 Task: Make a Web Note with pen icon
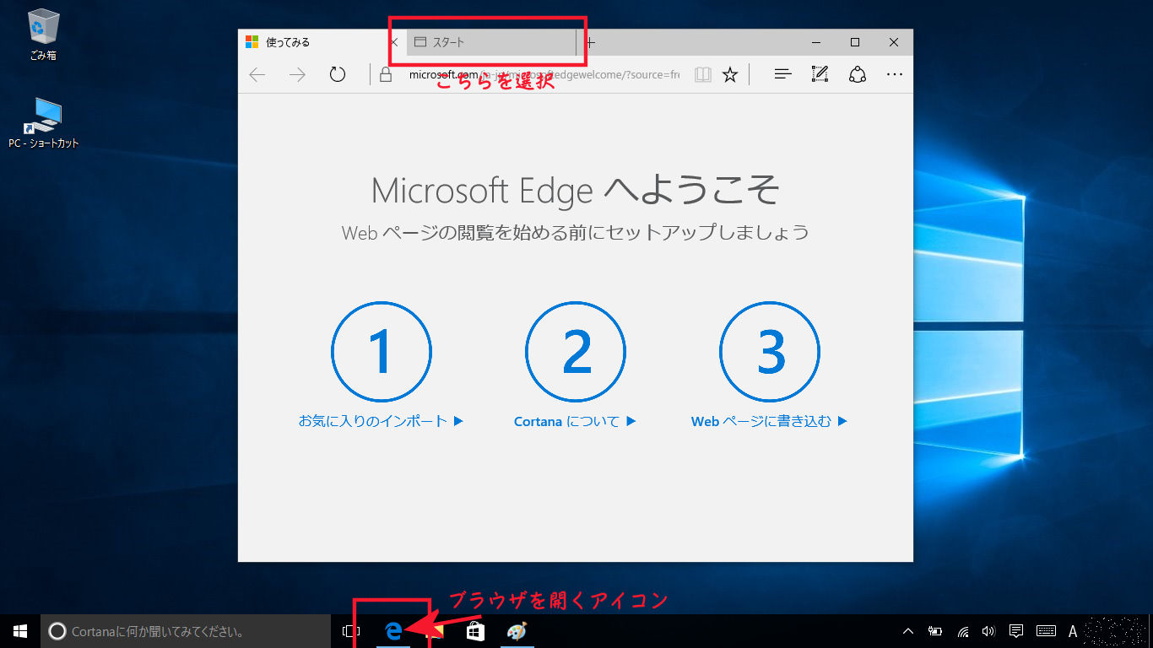[820, 75]
